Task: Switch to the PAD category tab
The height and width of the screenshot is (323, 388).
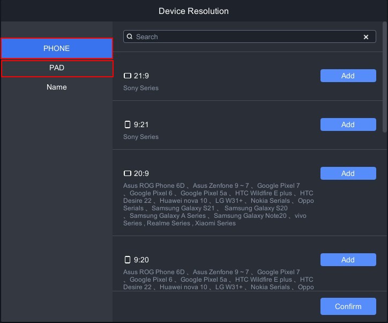Action: point(57,68)
